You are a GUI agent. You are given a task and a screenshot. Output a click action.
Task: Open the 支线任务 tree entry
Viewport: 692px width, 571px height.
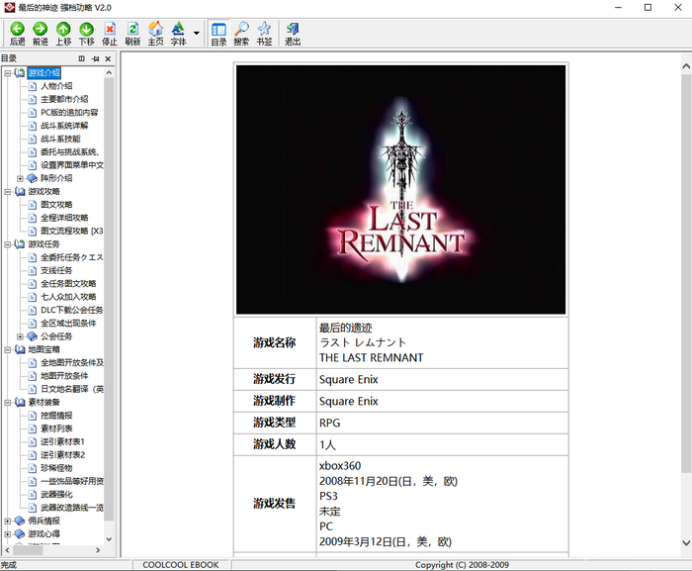56,270
